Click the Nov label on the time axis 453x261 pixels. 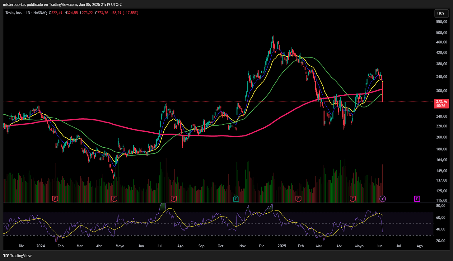point(243,246)
